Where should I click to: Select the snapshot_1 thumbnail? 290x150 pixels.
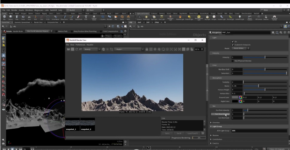[72, 124]
